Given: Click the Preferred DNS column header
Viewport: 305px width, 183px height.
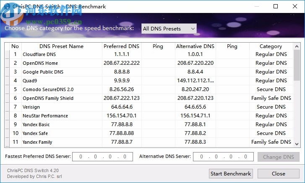Looking at the screenshot, I should pyautogui.click(x=122, y=46).
